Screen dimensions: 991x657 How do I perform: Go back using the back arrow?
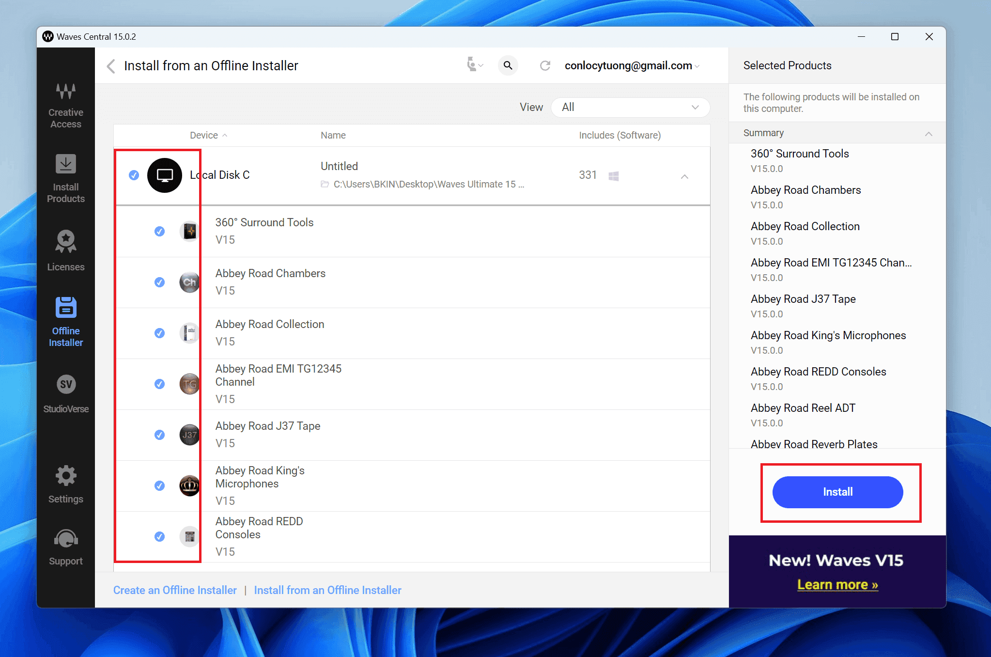coord(110,66)
